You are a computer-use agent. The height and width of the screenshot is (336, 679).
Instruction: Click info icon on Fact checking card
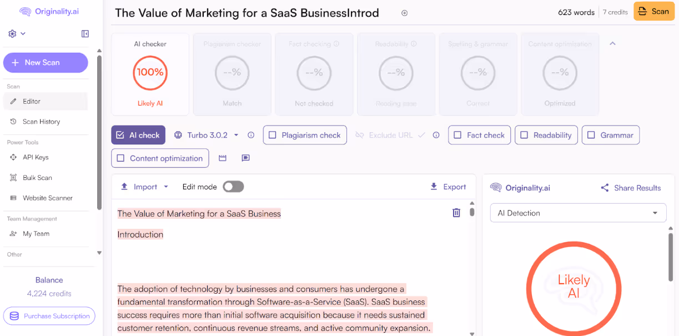click(336, 44)
